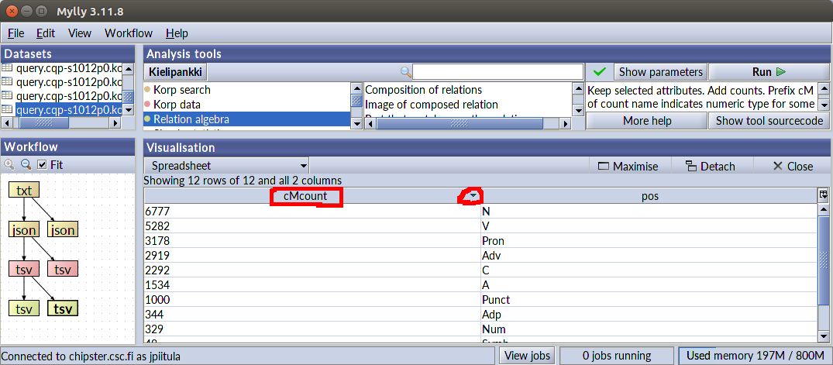Click the search magnifier icon in Analysis tools
The height and width of the screenshot is (365, 833).
pos(405,72)
